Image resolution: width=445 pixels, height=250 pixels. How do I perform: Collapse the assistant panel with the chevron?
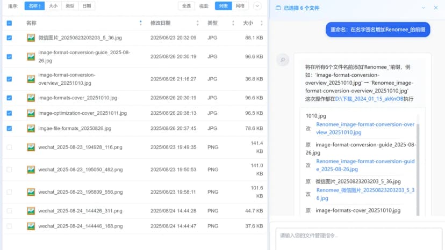point(424,8)
